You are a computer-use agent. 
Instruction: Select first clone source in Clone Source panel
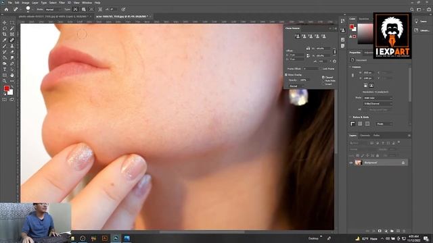pyautogui.click(x=298, y=36)
